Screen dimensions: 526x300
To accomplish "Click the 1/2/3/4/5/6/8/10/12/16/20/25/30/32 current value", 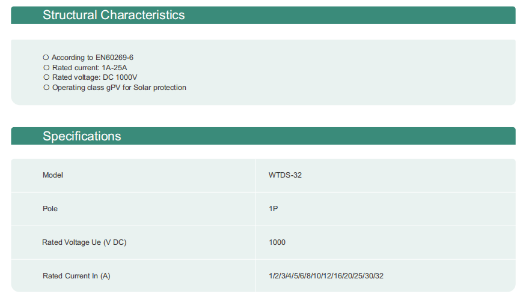I will (326, 276).
